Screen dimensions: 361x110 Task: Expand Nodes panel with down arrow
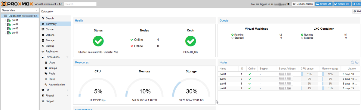pos(357,62)
